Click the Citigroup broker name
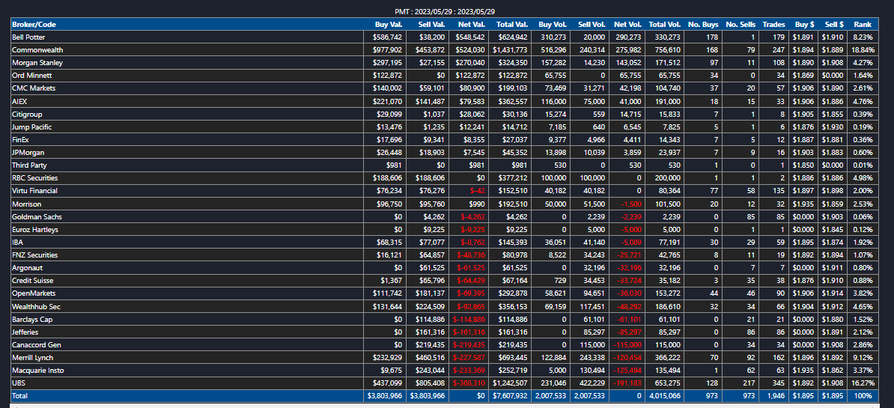This screenshot has width=894, height=408. pyautogui.click(x=27, y=115)
